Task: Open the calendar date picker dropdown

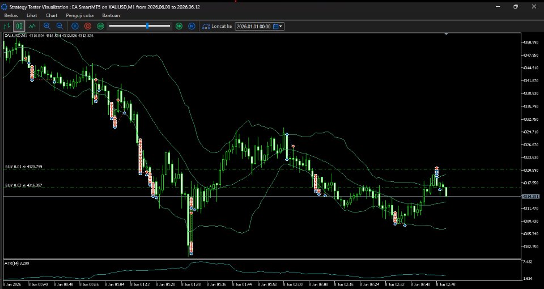Action: point(278,27)
